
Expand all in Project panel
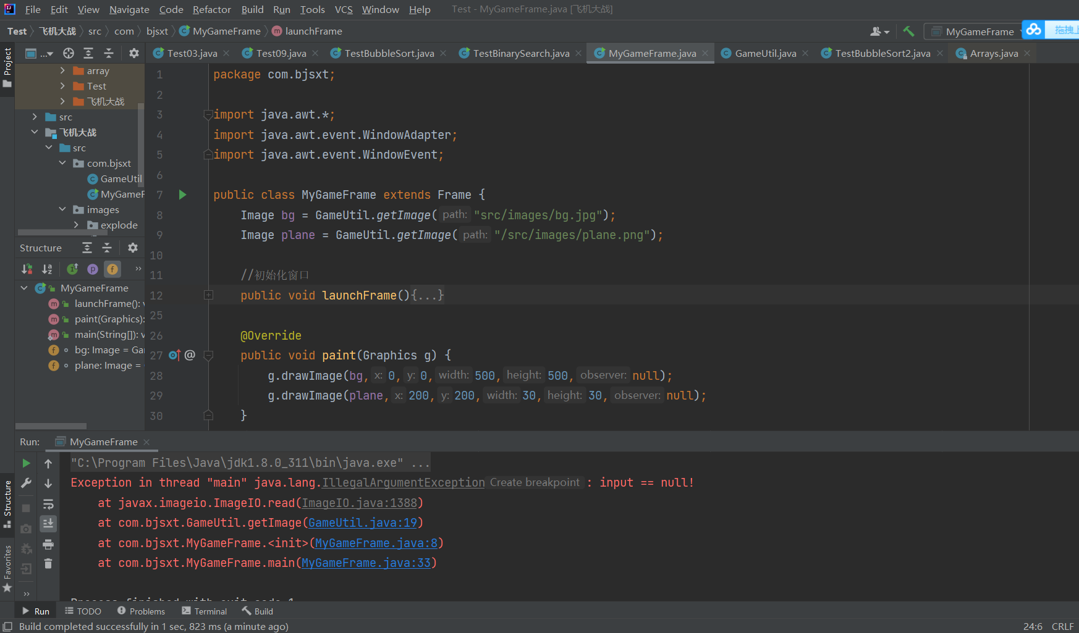[x=88, y=53]
